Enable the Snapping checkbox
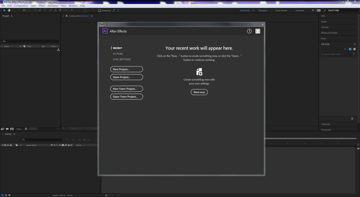This screenshot has width=360, height=197. click(100, 10)
